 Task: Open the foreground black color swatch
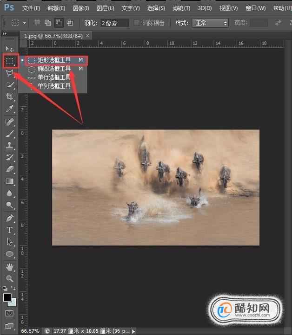click(x=7, y=297)
